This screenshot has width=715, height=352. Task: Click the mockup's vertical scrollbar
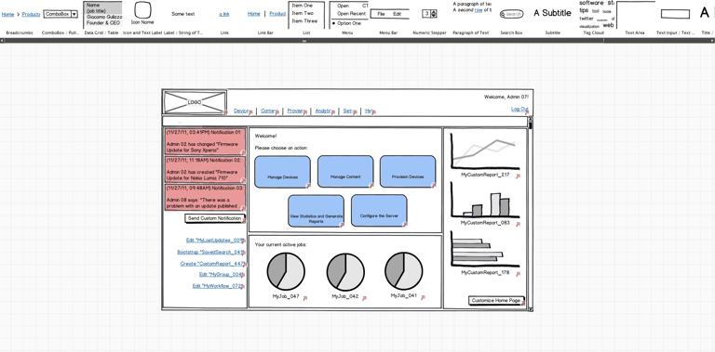coord(531,214)
